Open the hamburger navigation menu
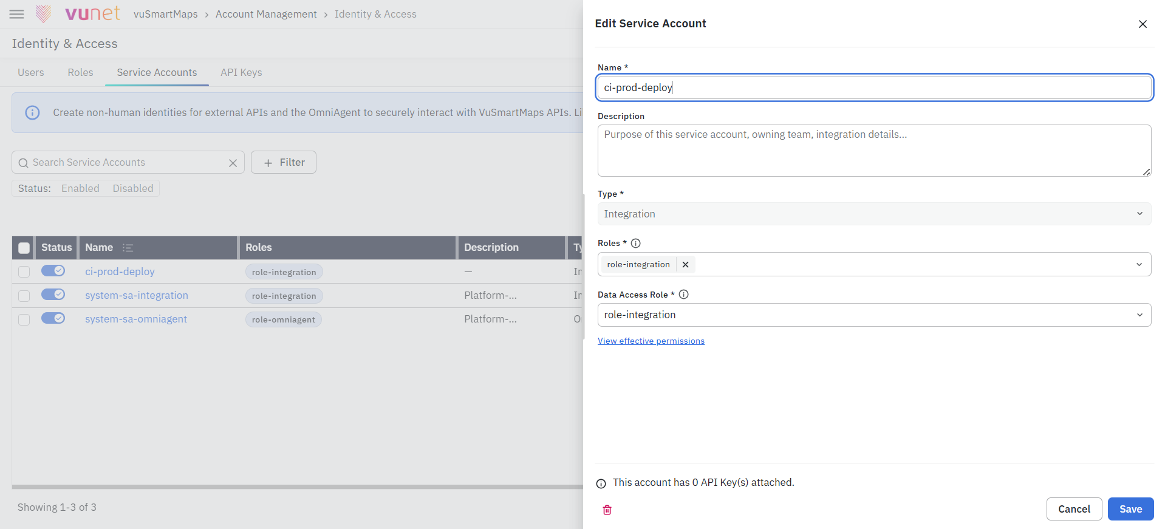 (17, 14)
